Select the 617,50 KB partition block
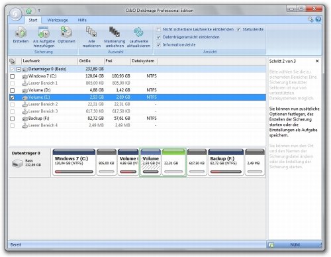331x257 pixels. (x=197, y=162)
